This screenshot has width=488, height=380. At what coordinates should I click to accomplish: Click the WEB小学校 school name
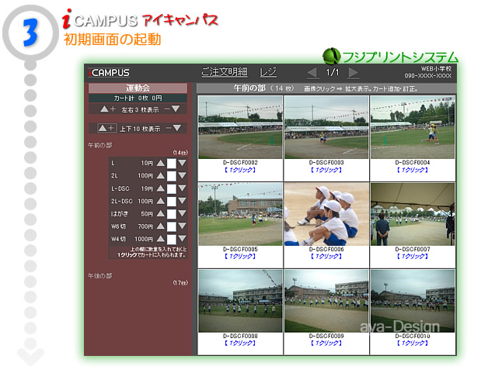[x=436, y=69]
